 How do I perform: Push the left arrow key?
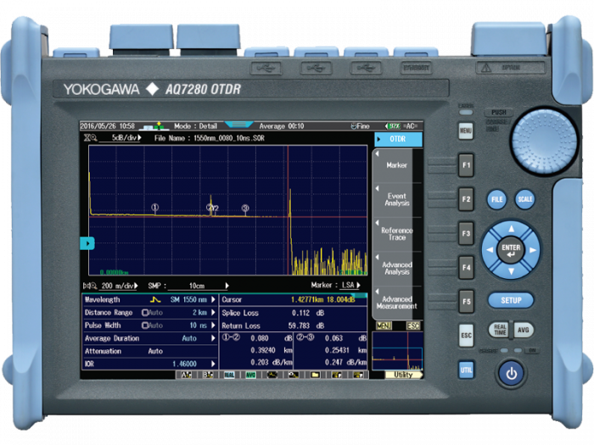(x=490, y=250)
